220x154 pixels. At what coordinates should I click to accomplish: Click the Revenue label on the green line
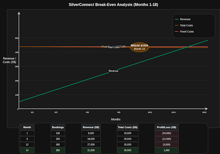[x=113, y=71]
